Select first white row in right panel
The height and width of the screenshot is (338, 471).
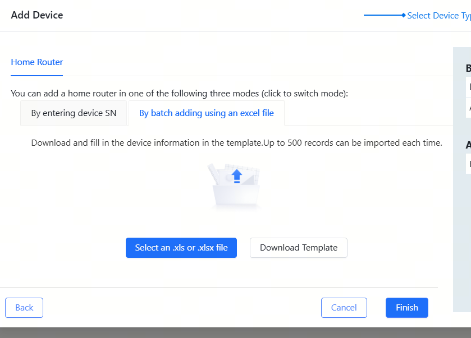(468, 87)
